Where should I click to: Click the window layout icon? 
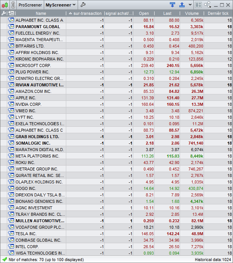198,5
